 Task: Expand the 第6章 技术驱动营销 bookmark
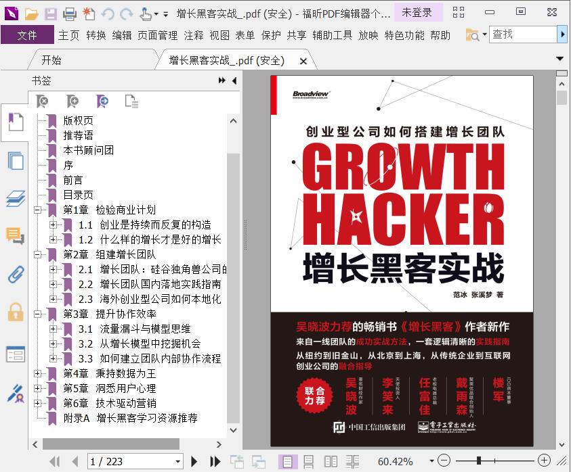pyautogui.click(x=37, y=403)
